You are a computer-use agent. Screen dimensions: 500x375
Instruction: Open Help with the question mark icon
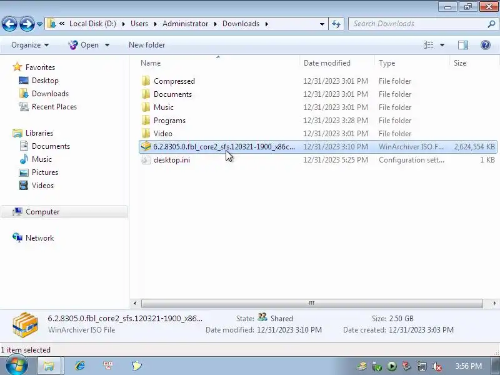tap(486, 45)
